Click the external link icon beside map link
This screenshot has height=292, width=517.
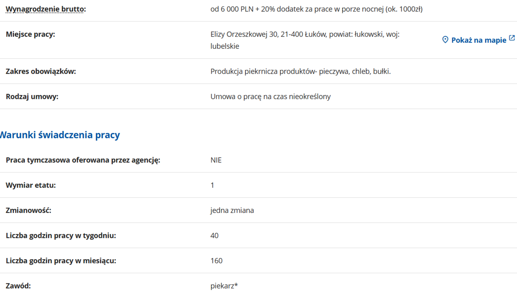pos(512,38)
